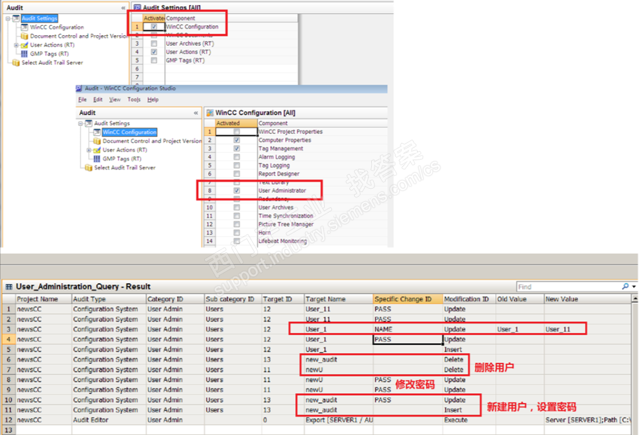
Task: Select highlighted WinCC Configuration node in lower tree
Action: tap(129, 132)
